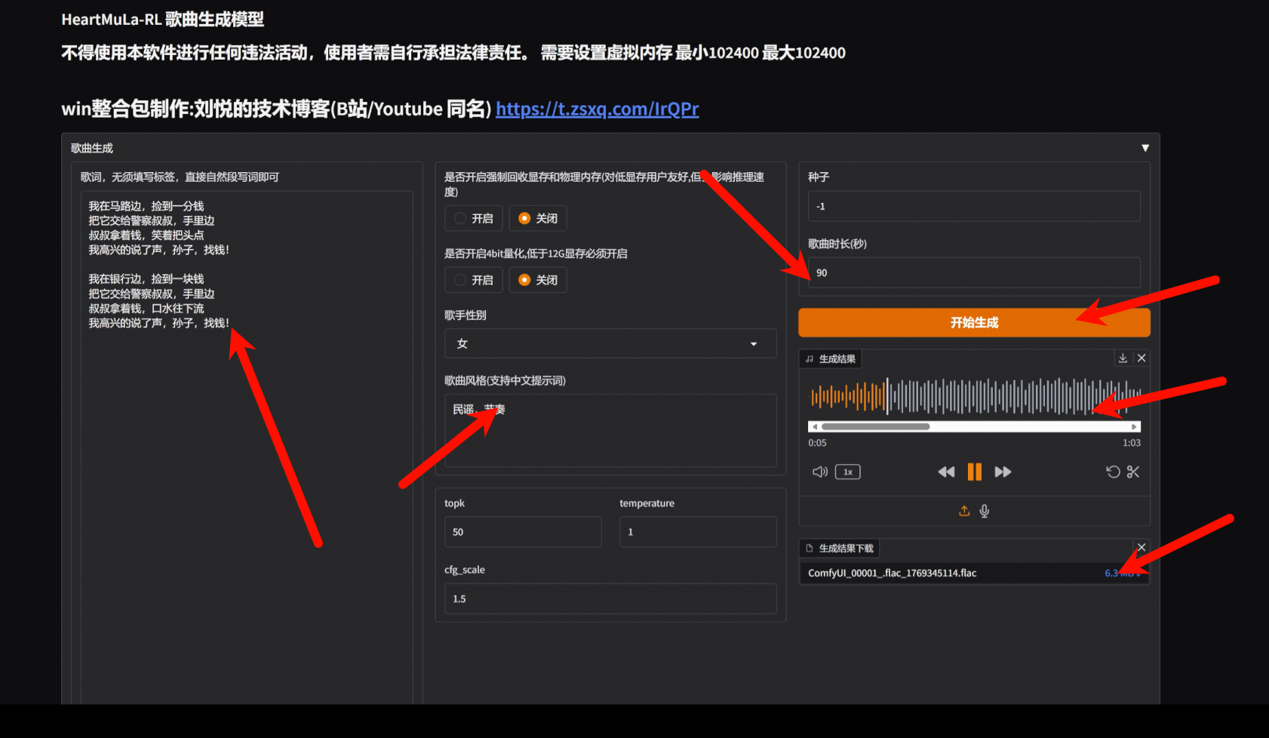Click the 开始生成 start generation button
This screenshot has height=738, width=1269.
(x=973, y=323)
